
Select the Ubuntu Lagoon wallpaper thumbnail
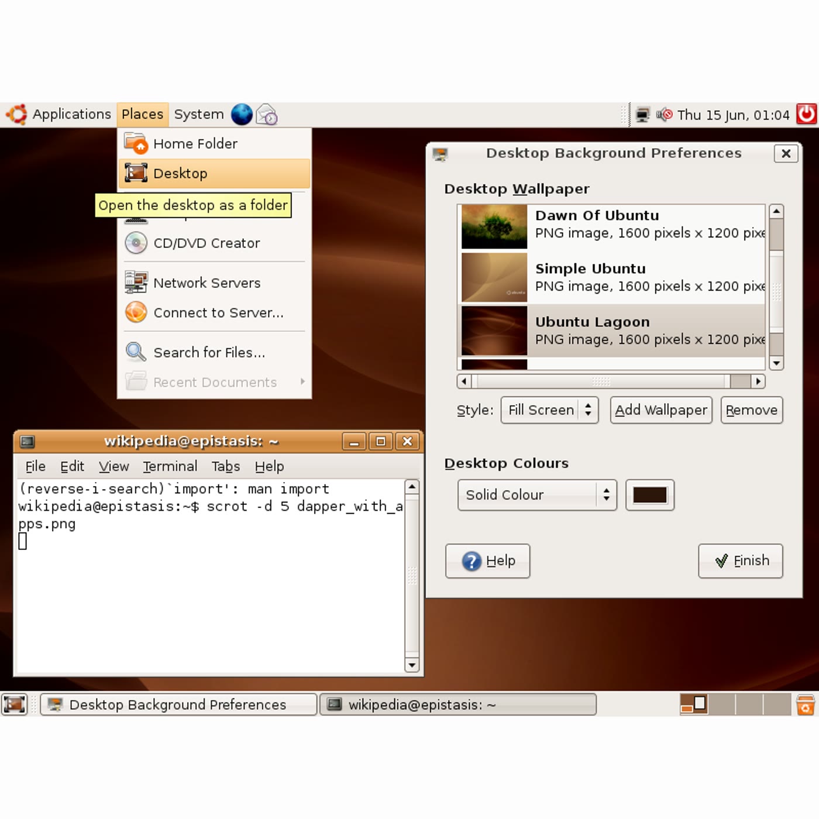click(494, 331)
